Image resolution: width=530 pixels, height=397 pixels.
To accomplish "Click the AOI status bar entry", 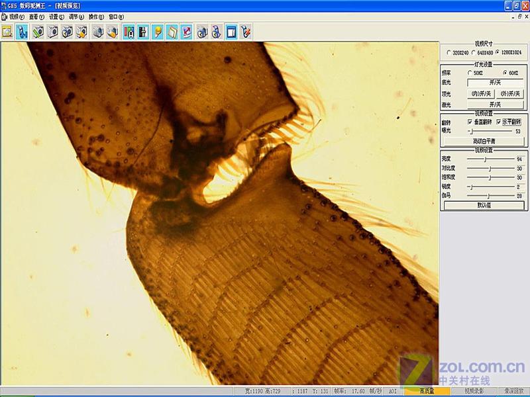I will pos(393,391).
